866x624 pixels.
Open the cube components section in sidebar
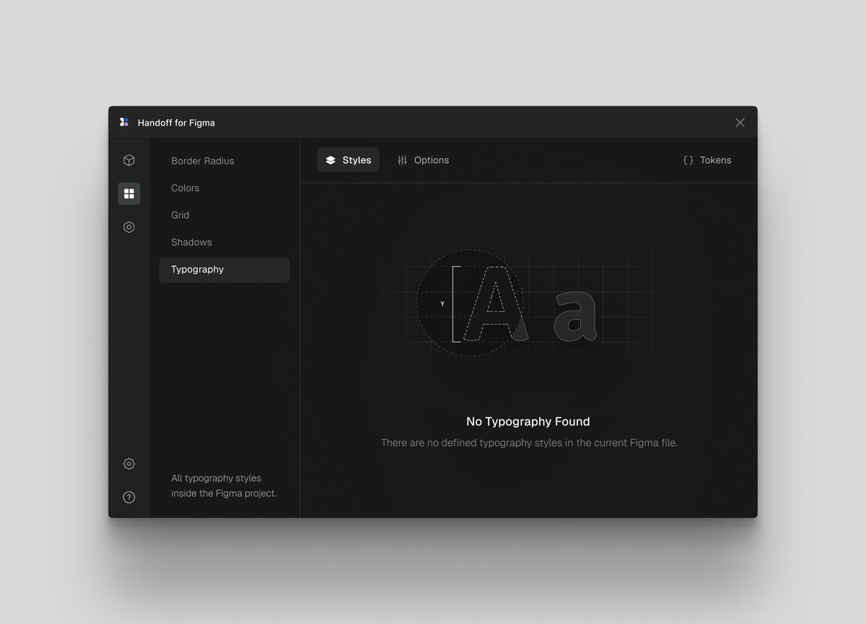tap(129, 160)
